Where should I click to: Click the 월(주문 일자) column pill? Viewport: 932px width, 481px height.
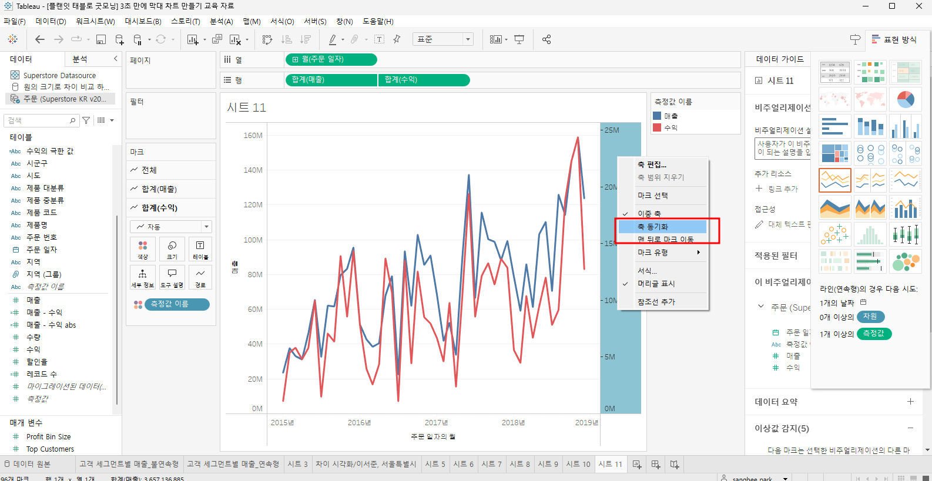(x=331, y=59)
